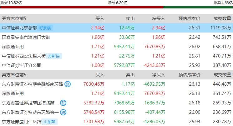This screenshot has height=126, width=233.
Task: Click sell value 12.49万
Action: (127, 28)
